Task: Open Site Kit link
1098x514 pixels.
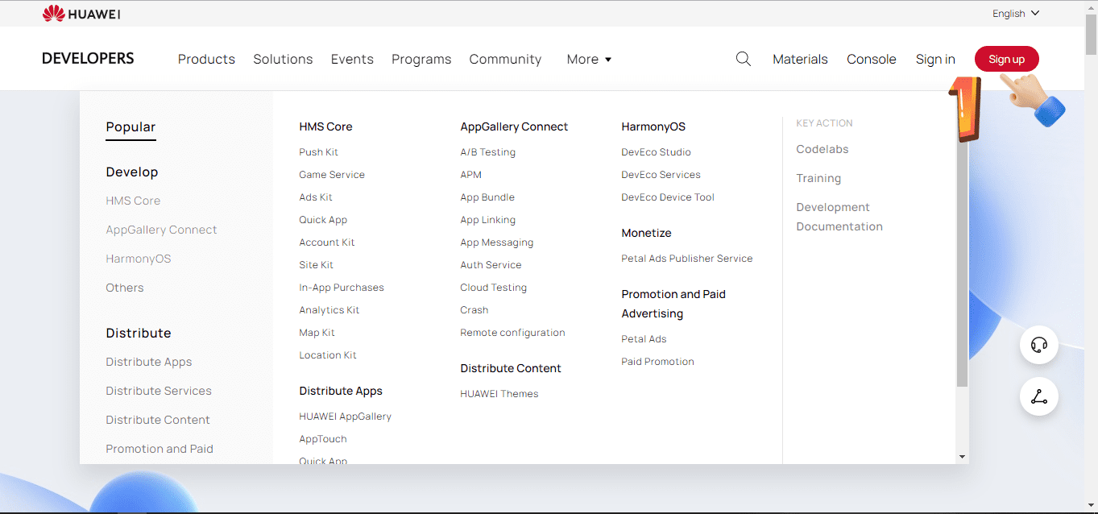Action: (x=316, y=265)
